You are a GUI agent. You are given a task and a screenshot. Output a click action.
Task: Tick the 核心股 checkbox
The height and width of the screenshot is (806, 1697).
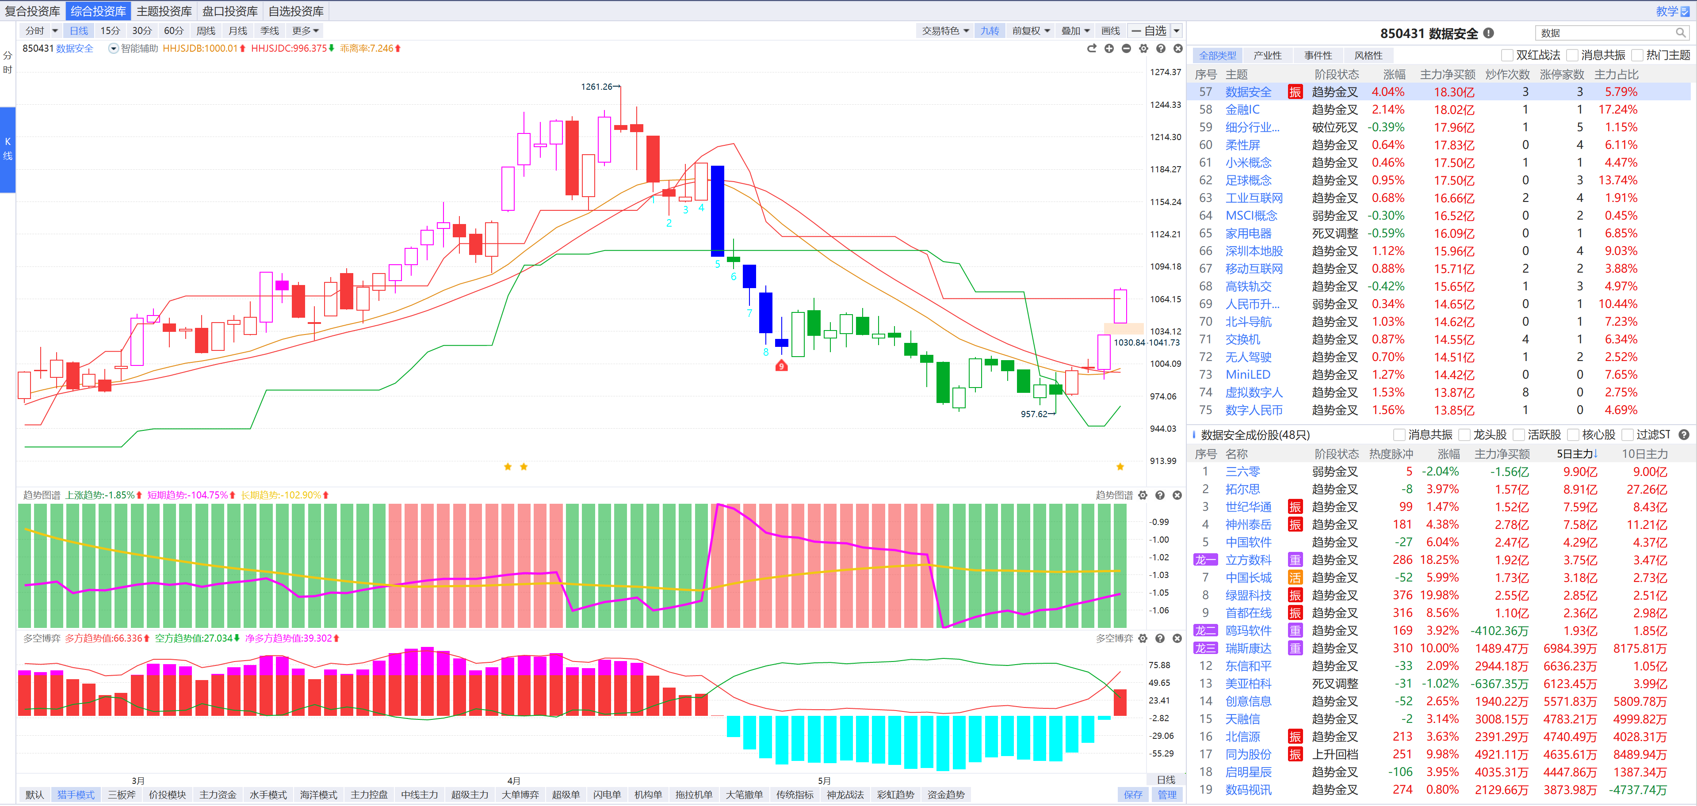1572,435
